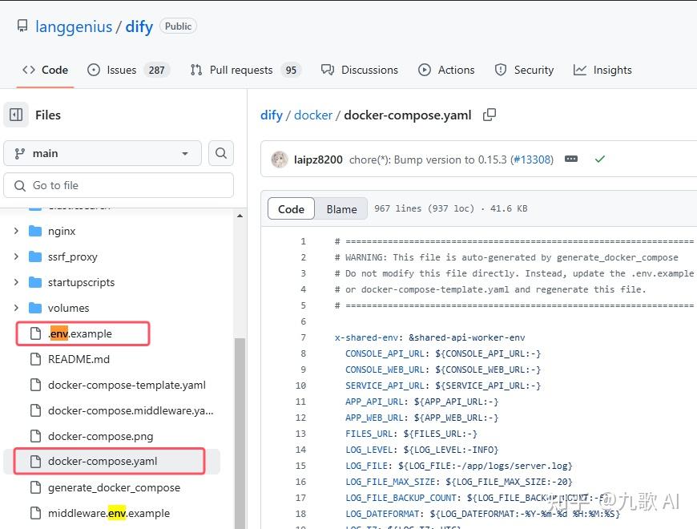Click laipz8200's profile avatar
This screenshot has height=529, width=697.
279,159
